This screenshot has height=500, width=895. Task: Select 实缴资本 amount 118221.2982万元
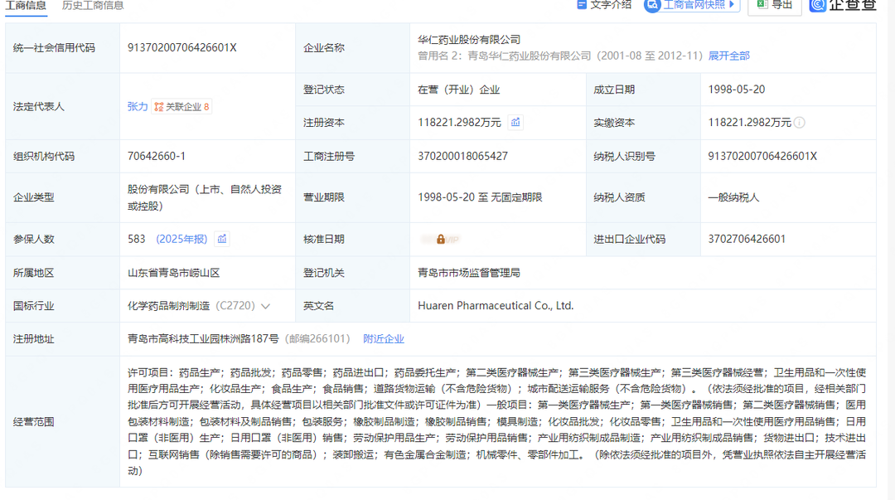(749, 123)
